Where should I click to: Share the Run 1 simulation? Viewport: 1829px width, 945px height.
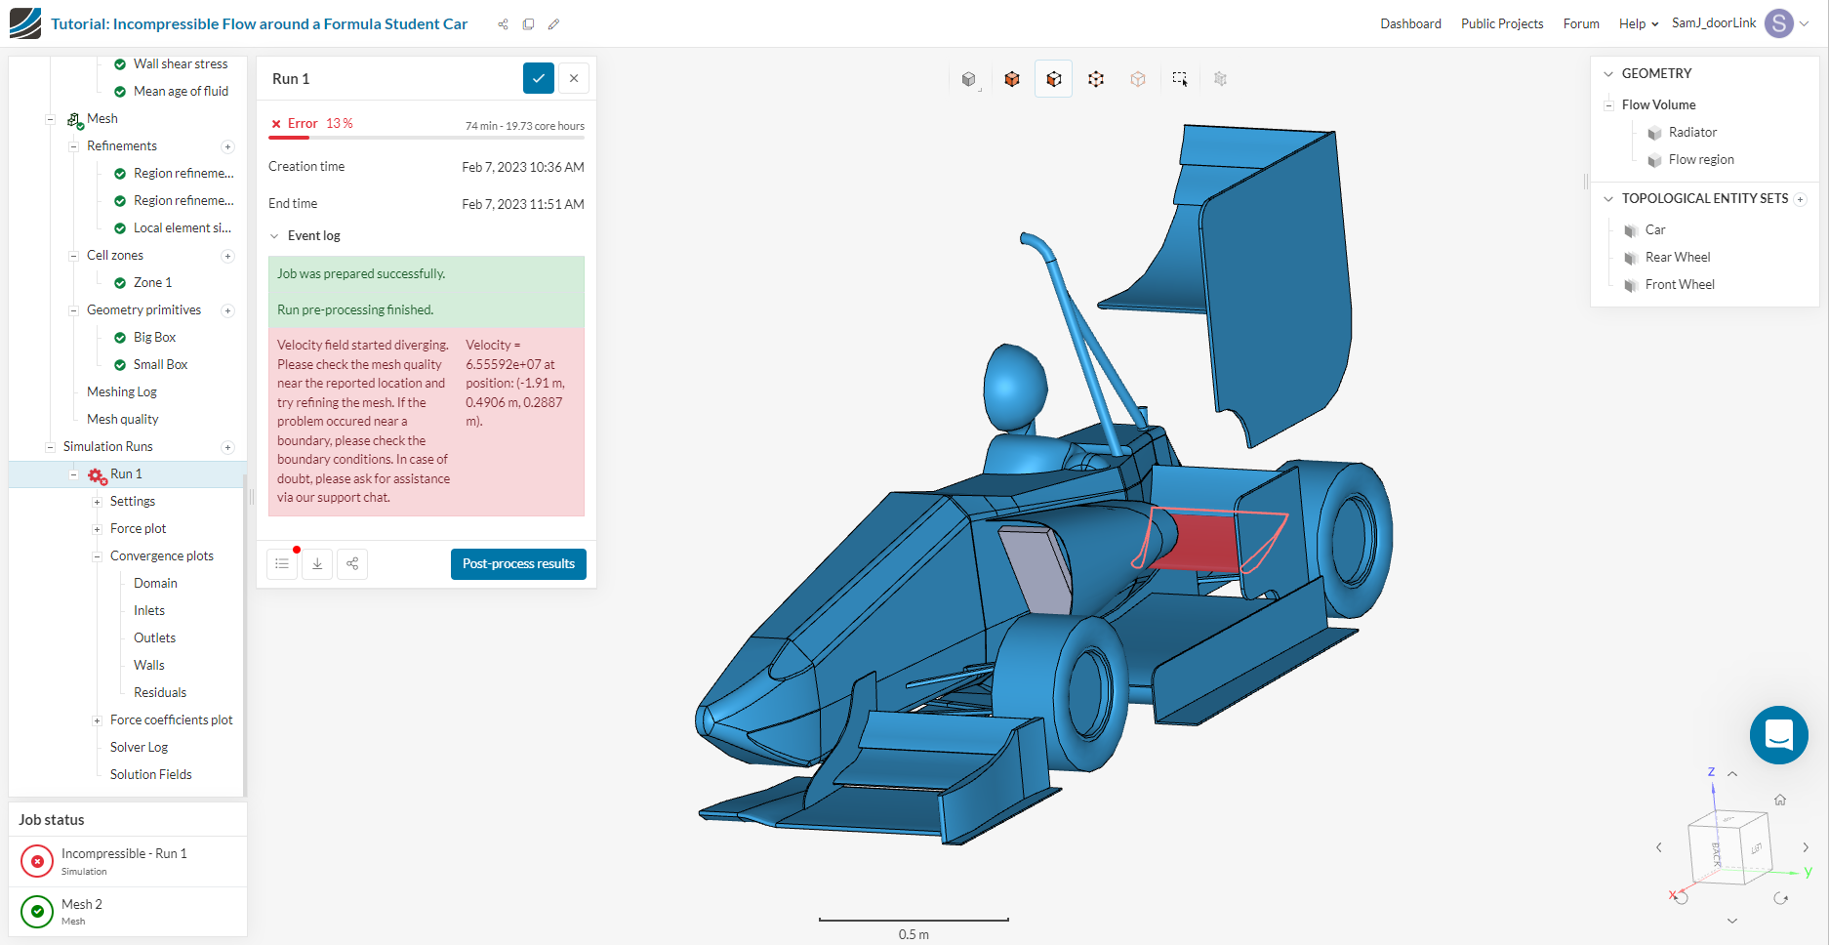click(x=352, y=563)
